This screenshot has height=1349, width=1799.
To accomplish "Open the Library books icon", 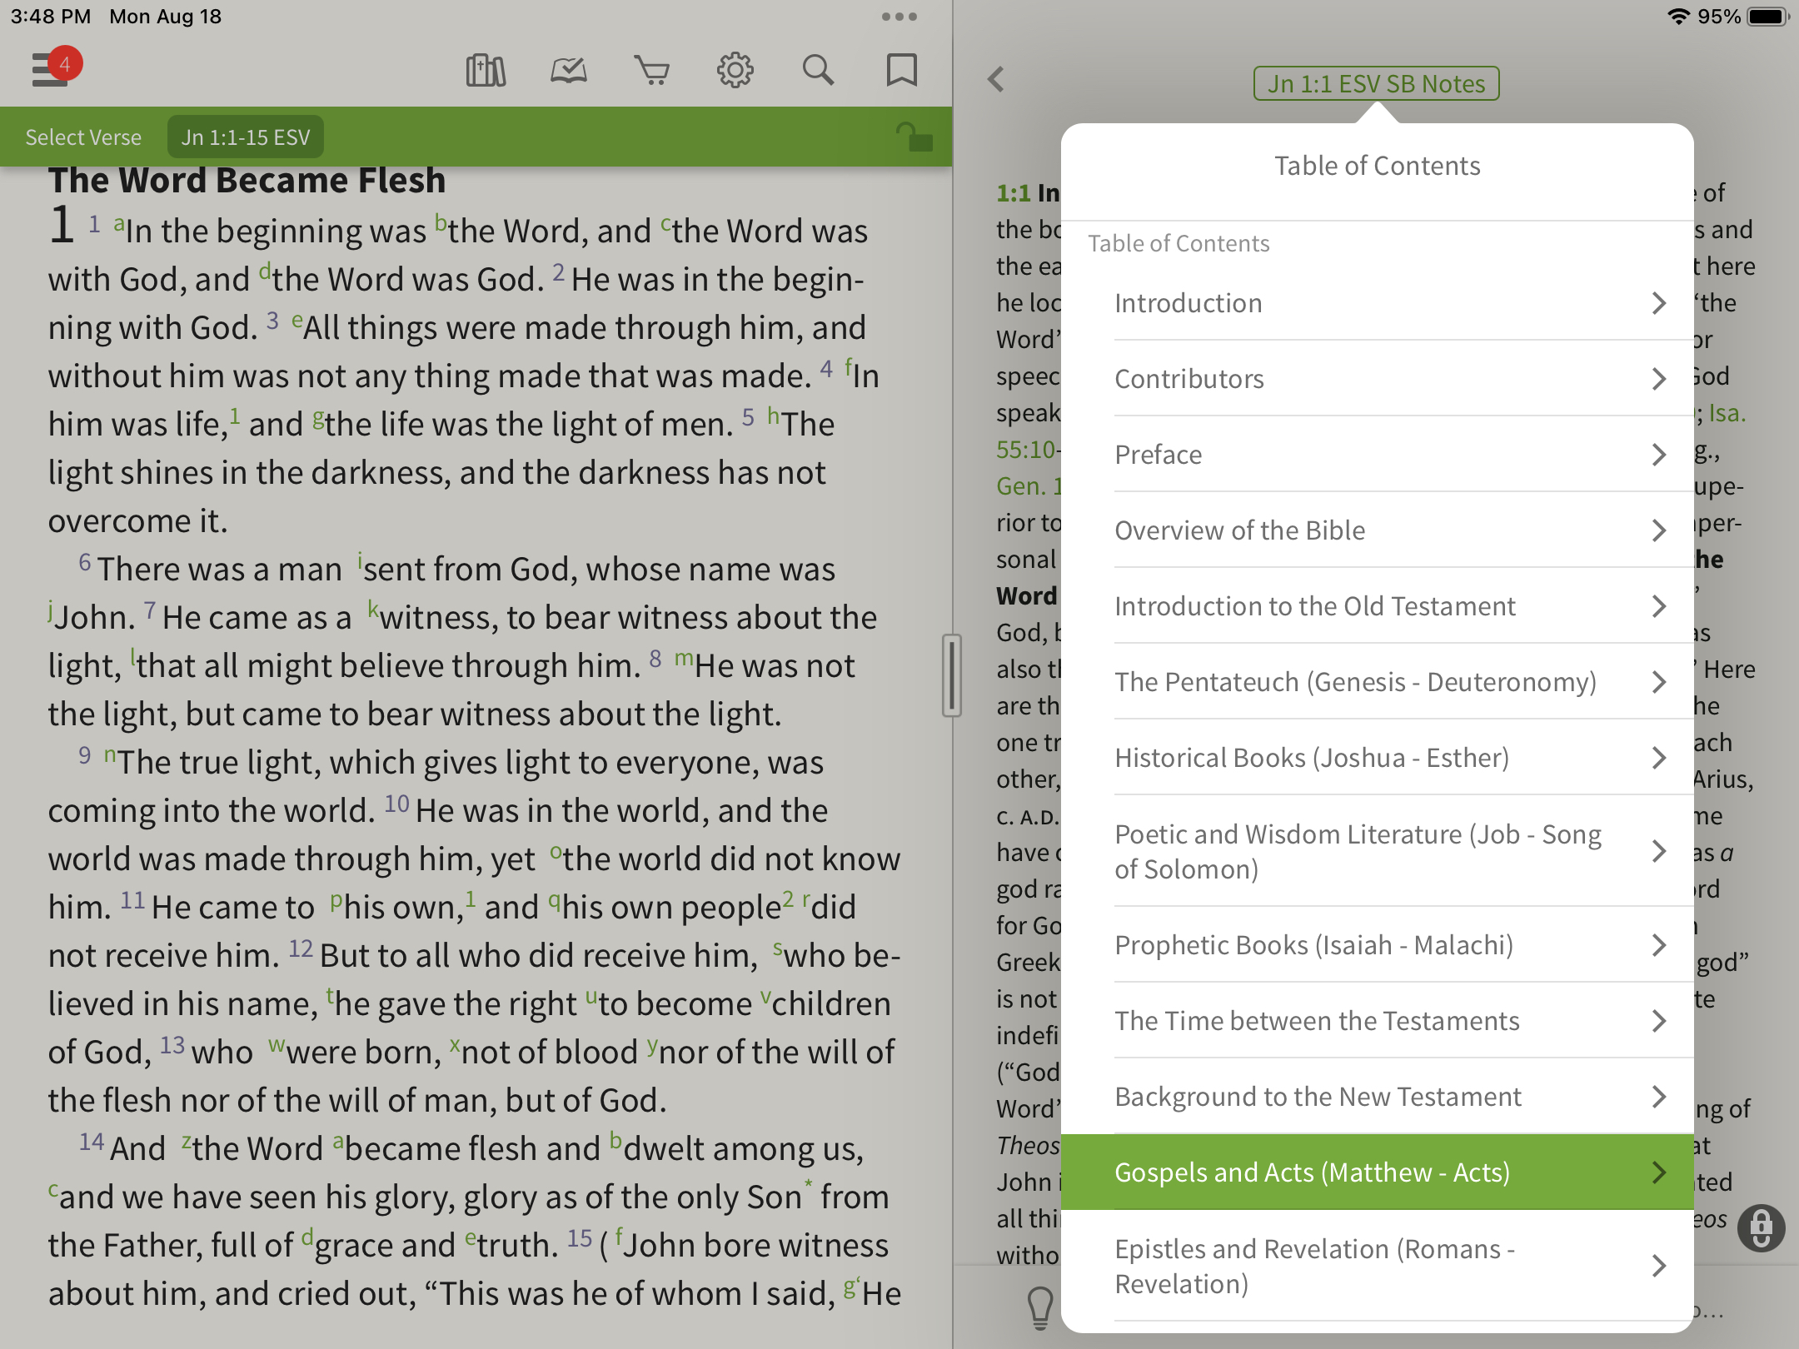I will pos(486,71).
